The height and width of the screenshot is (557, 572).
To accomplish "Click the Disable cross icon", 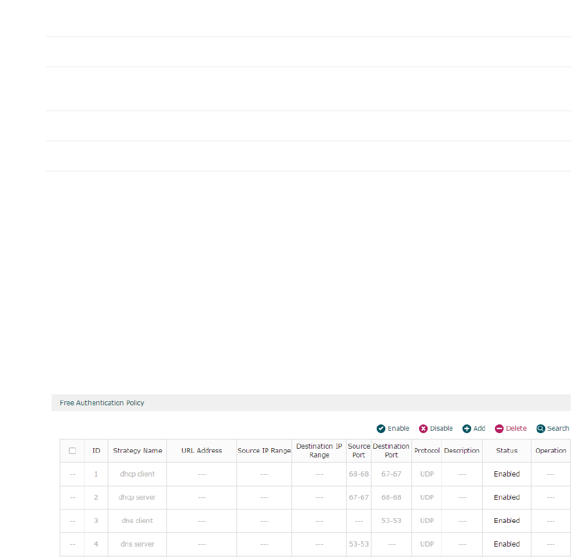I will pyautogui.click(x=423, y=428).
